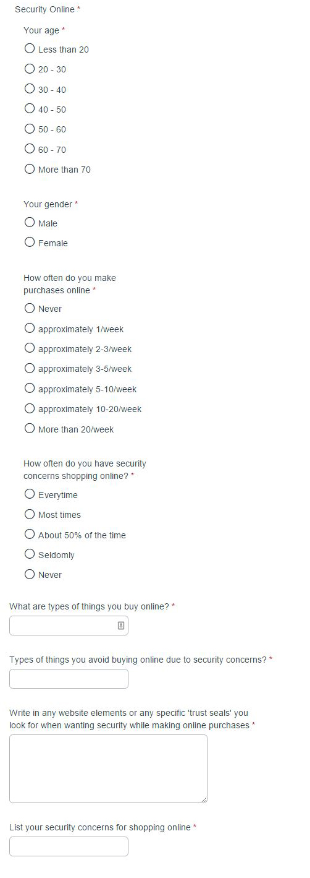Focus the security concerns list field
The width and height of the screenshot is (310, 878).
tap(69, 846)
